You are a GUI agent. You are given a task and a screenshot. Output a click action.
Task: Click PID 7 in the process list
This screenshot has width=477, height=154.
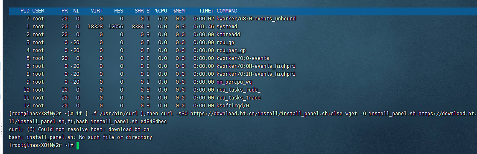(x=28, y=19)
